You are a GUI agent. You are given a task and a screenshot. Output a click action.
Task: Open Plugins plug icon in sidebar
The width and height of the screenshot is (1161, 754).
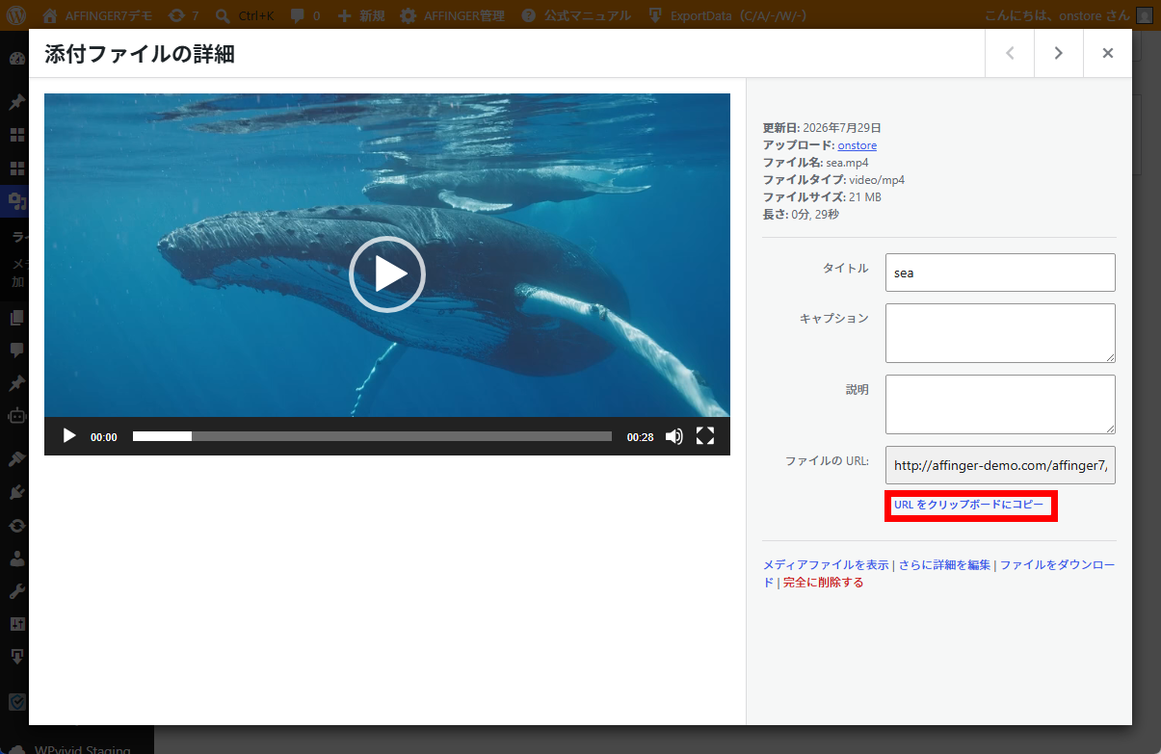pos(16,492)
